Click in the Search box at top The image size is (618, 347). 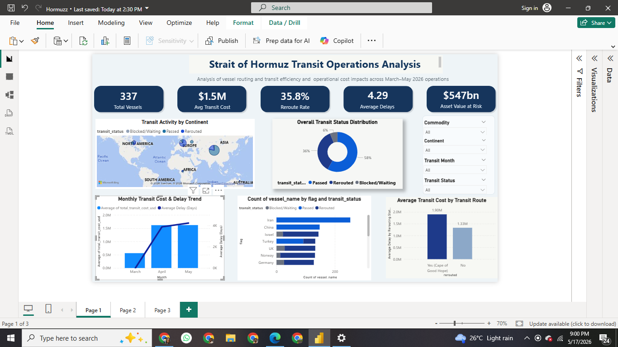342,8
